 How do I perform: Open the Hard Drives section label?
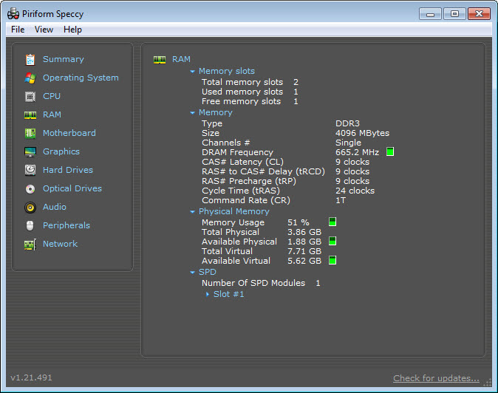[68, 170]
